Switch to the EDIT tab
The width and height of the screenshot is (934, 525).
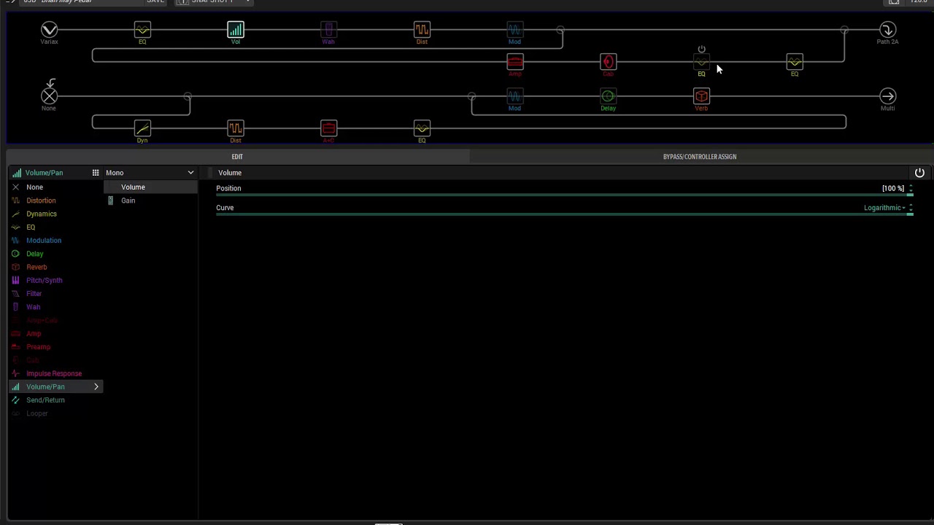(x=237, y=157)
